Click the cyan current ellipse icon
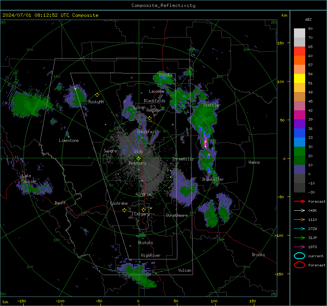The height and width of the screenshot is (306, 327). [x=299, y=256]
